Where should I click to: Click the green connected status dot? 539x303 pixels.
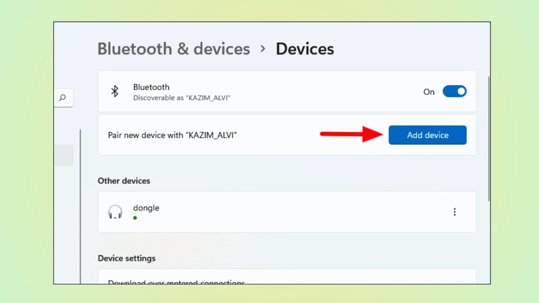click(x=135, y=218)
